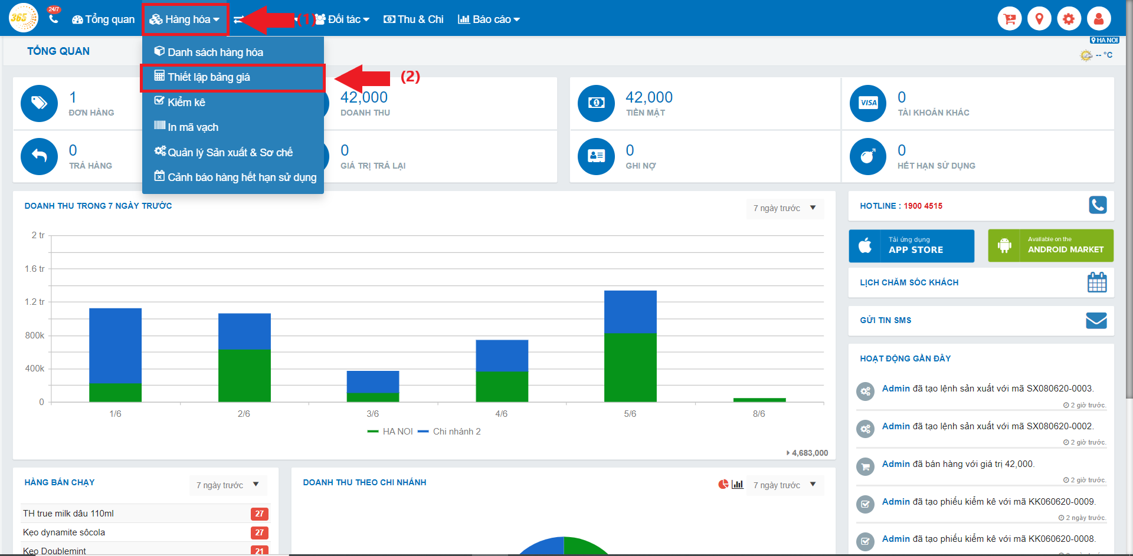Click the user account icon

click(x=1098, y=19)
